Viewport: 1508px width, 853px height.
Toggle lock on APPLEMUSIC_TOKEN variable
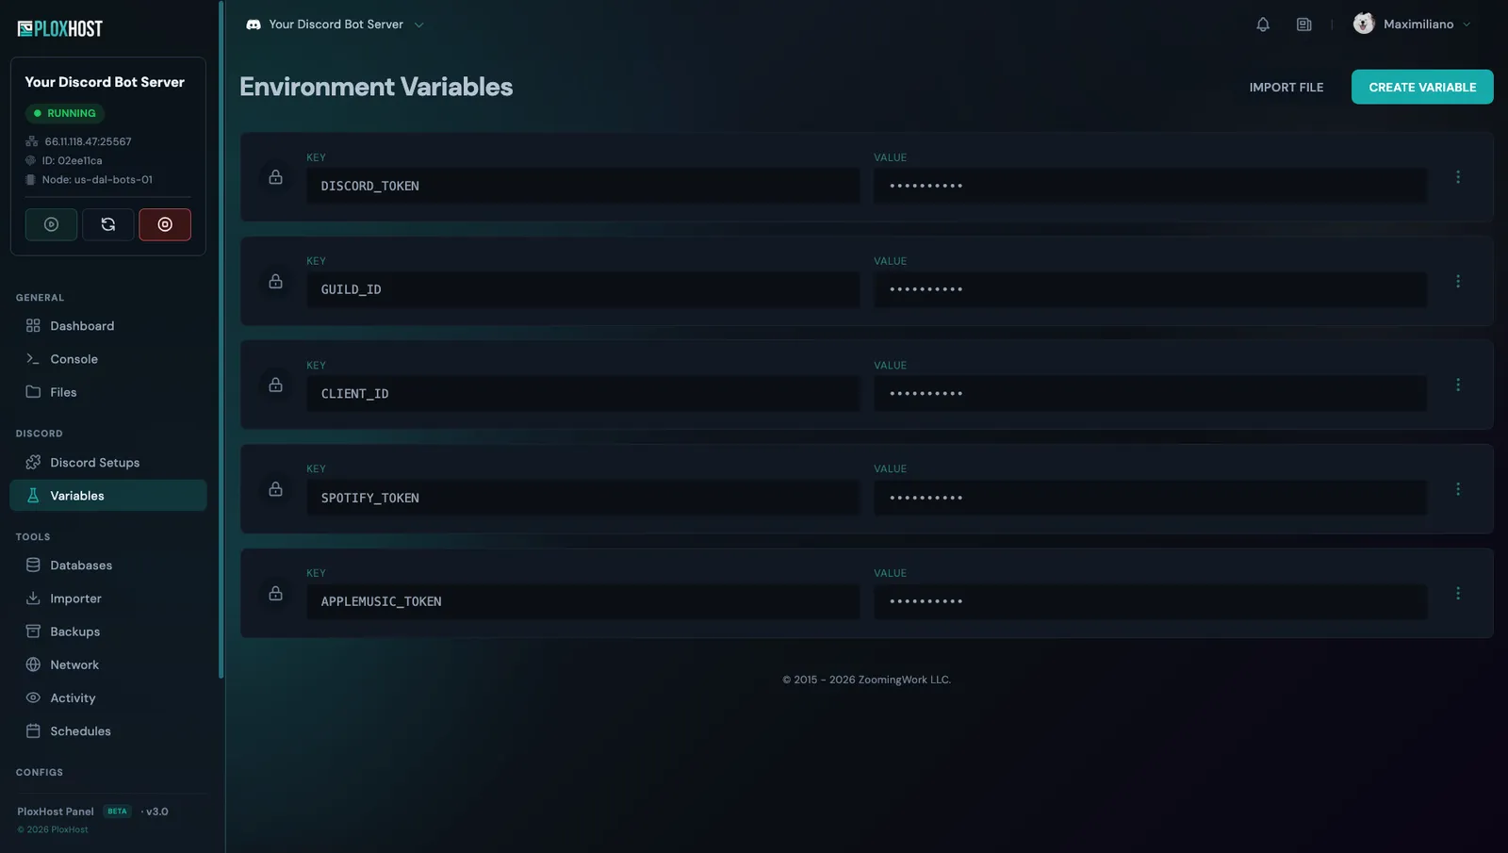point(275,593)
